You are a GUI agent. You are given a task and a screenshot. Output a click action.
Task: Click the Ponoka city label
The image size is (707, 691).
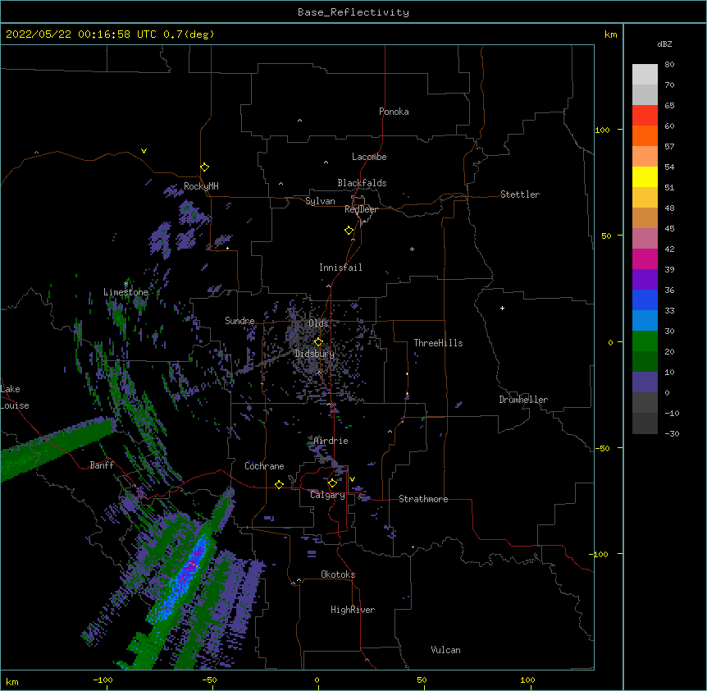tap(394, 112)
